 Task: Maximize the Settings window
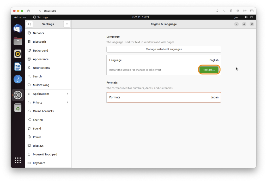click(244, 24)
